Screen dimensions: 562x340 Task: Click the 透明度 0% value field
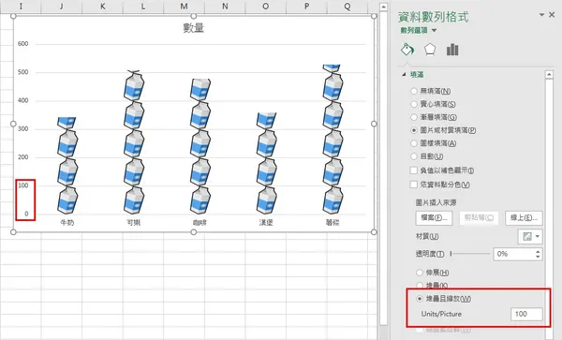click(513, 254)
